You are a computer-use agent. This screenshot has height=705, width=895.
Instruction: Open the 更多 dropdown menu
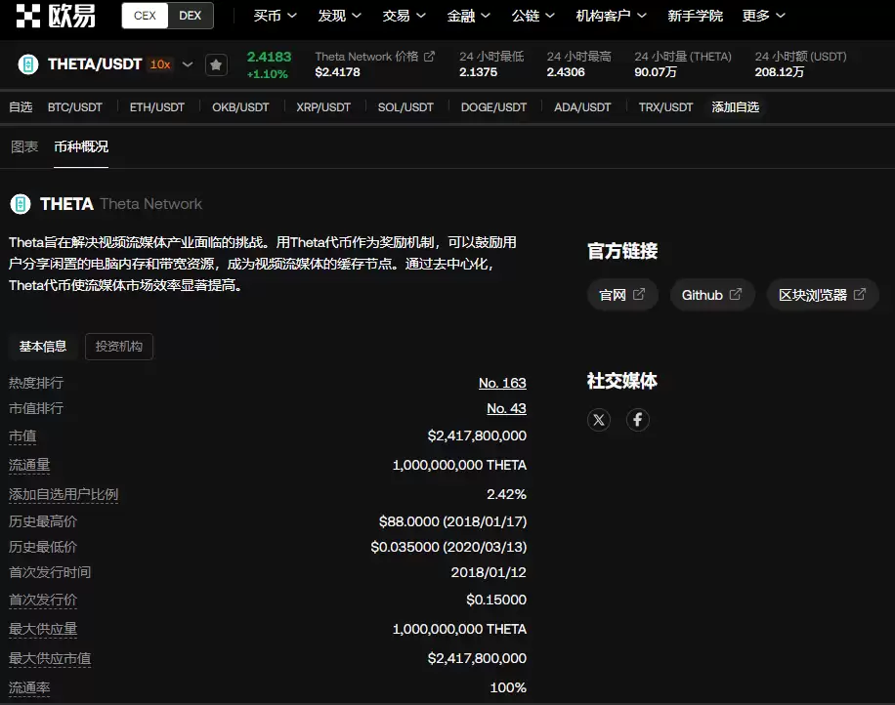tap(764, 16)
